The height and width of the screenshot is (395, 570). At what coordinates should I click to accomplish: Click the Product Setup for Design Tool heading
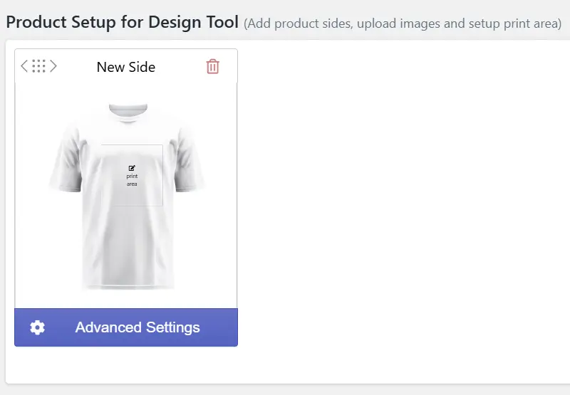[122, 22]
